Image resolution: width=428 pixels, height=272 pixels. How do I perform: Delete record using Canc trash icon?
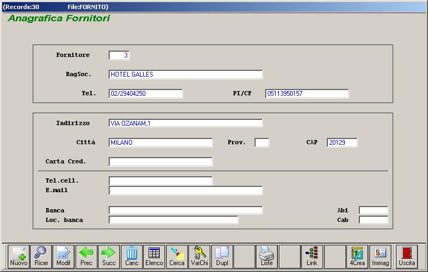click(x=131, y=257)
